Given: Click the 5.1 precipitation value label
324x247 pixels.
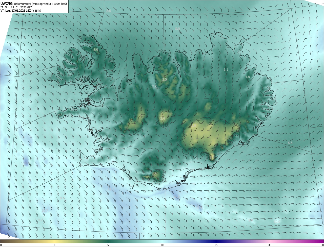Looking at the screenshot, I should click(x=226, y=69).
